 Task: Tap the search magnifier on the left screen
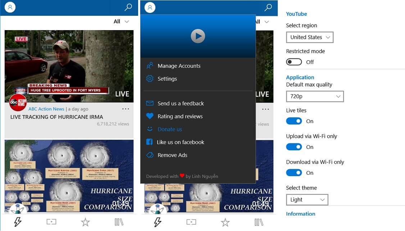click(x=128, y=7)
